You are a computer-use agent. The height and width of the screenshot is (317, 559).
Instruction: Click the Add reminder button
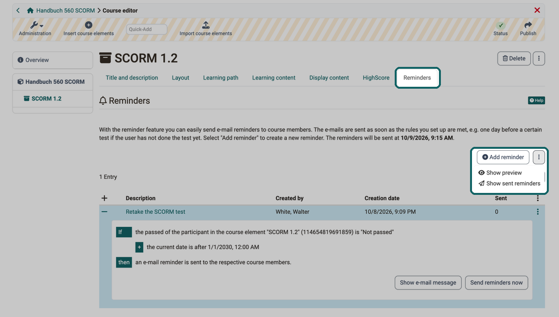tap(503, 157)
